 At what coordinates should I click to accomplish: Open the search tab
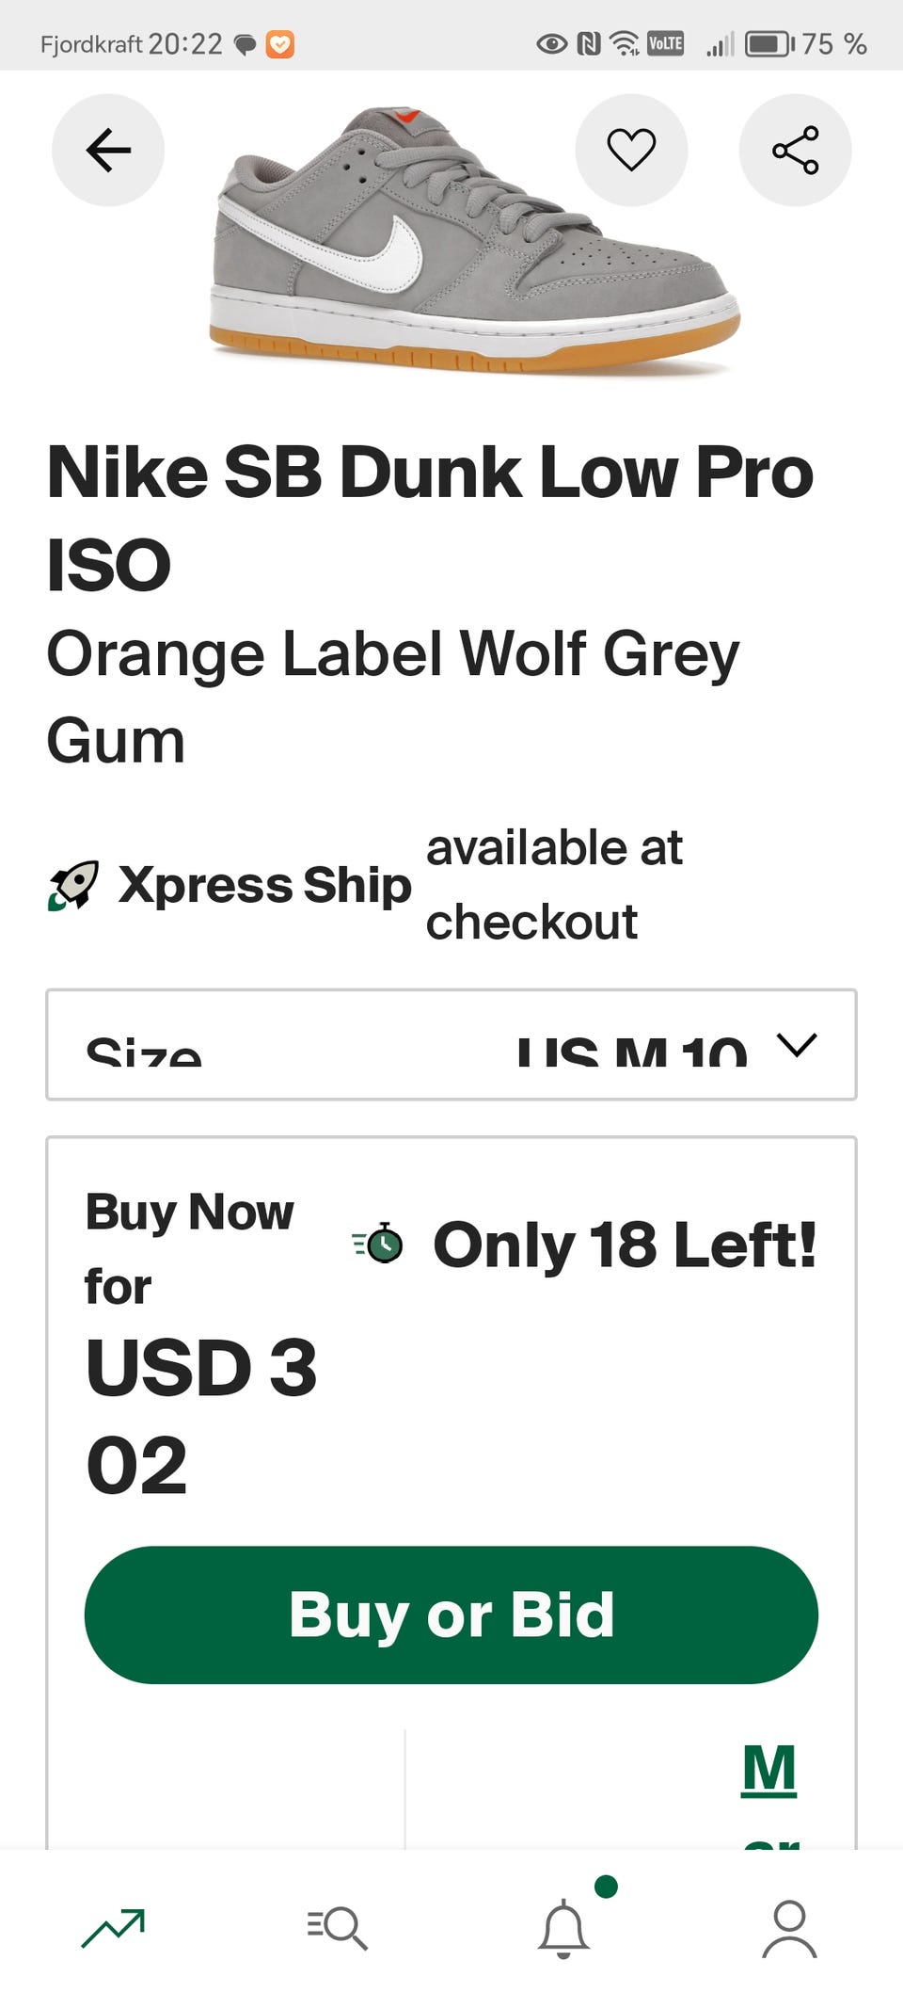point(338,1928)
